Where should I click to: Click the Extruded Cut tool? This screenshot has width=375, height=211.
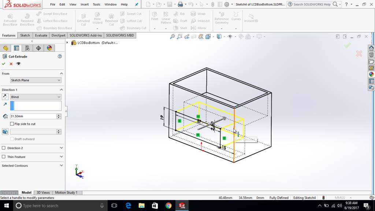tap(83, 19)
